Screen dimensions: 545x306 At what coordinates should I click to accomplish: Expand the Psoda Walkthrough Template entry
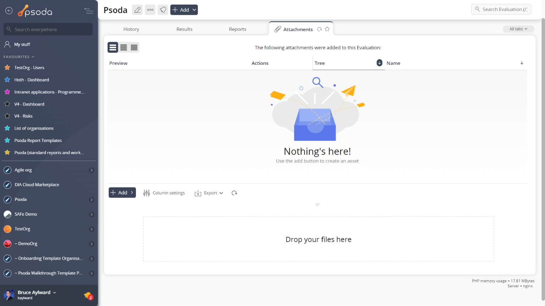tap(92, 273)
